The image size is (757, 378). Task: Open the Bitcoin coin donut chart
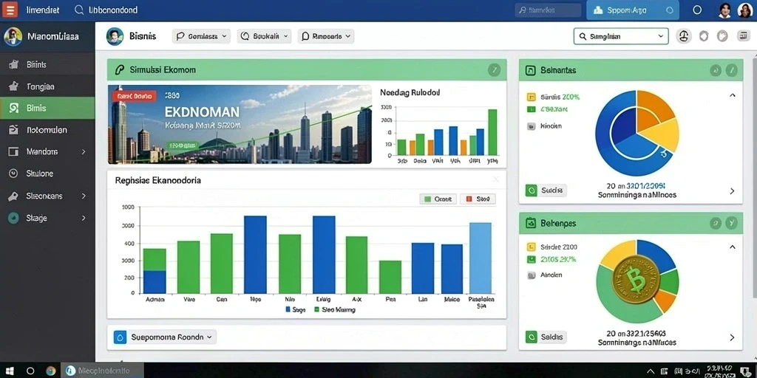click(x=637, y=281)
